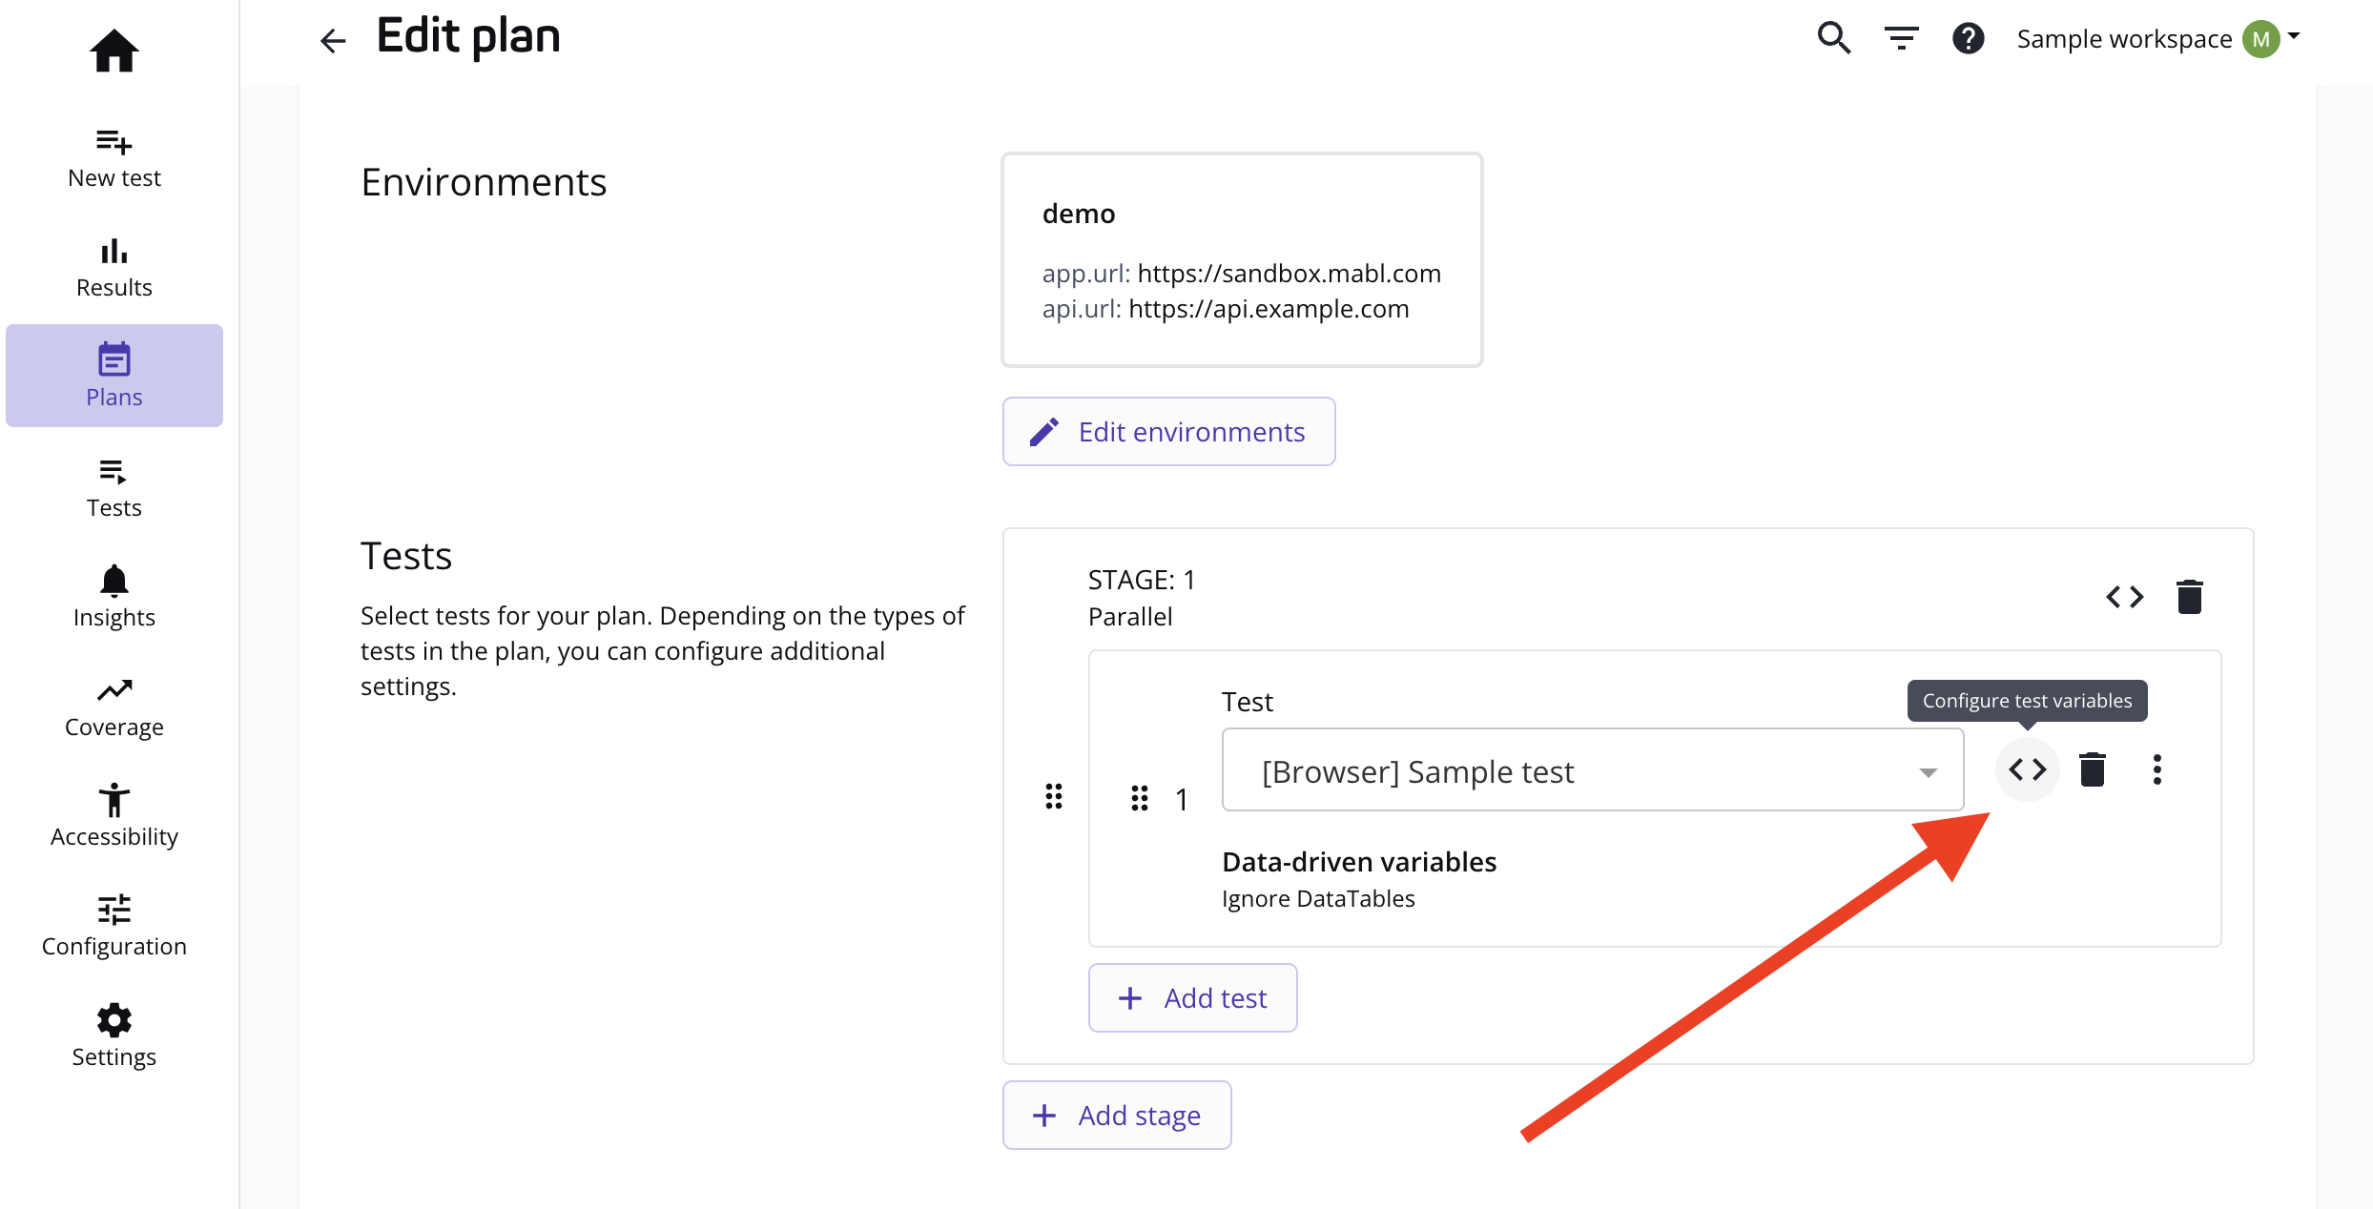
Task: Open the three-dot menu for Sample test
Action: [2156, 769]
